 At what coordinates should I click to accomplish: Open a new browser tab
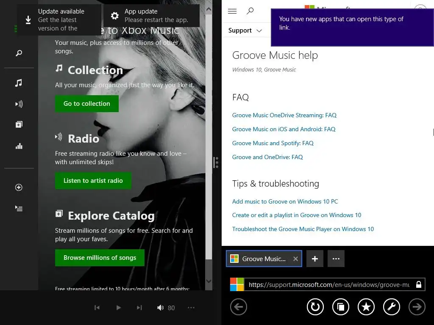(315, 259)
